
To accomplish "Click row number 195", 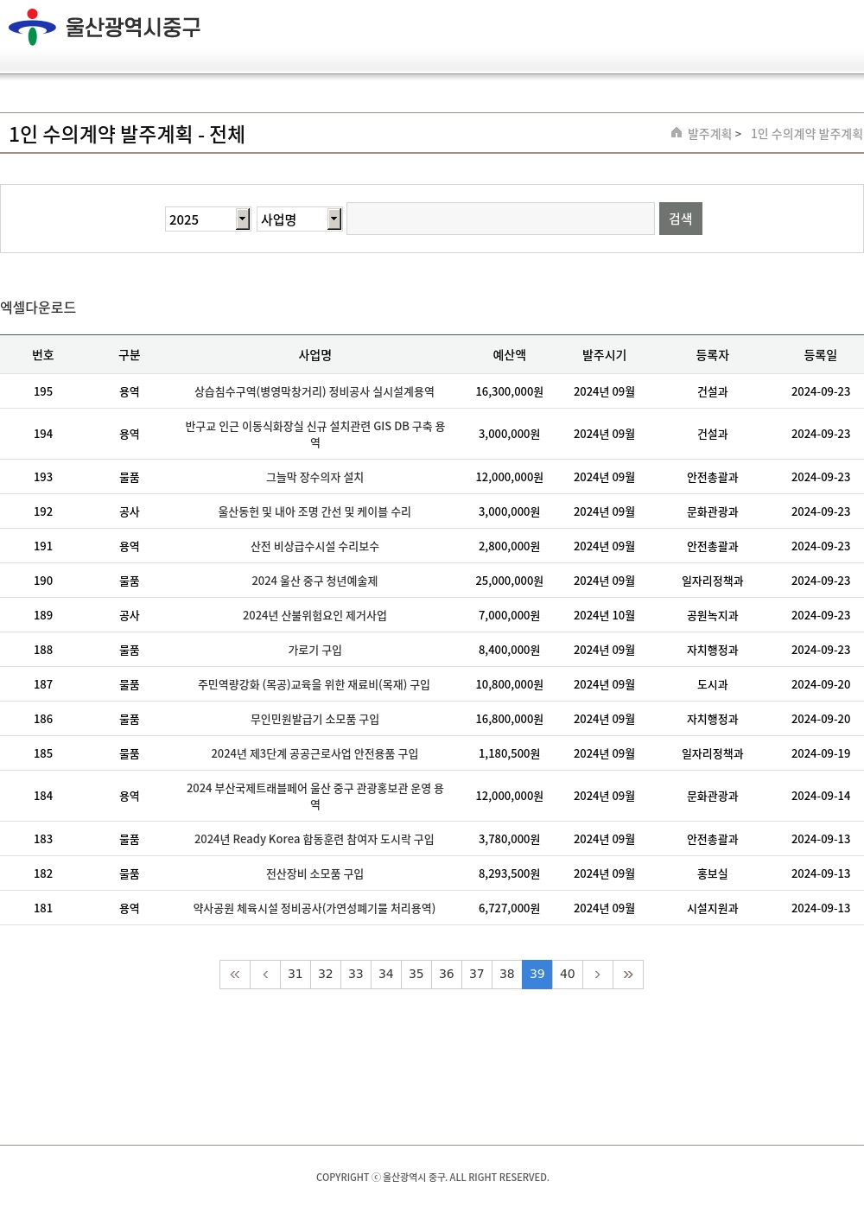I will tap(43, 392).
